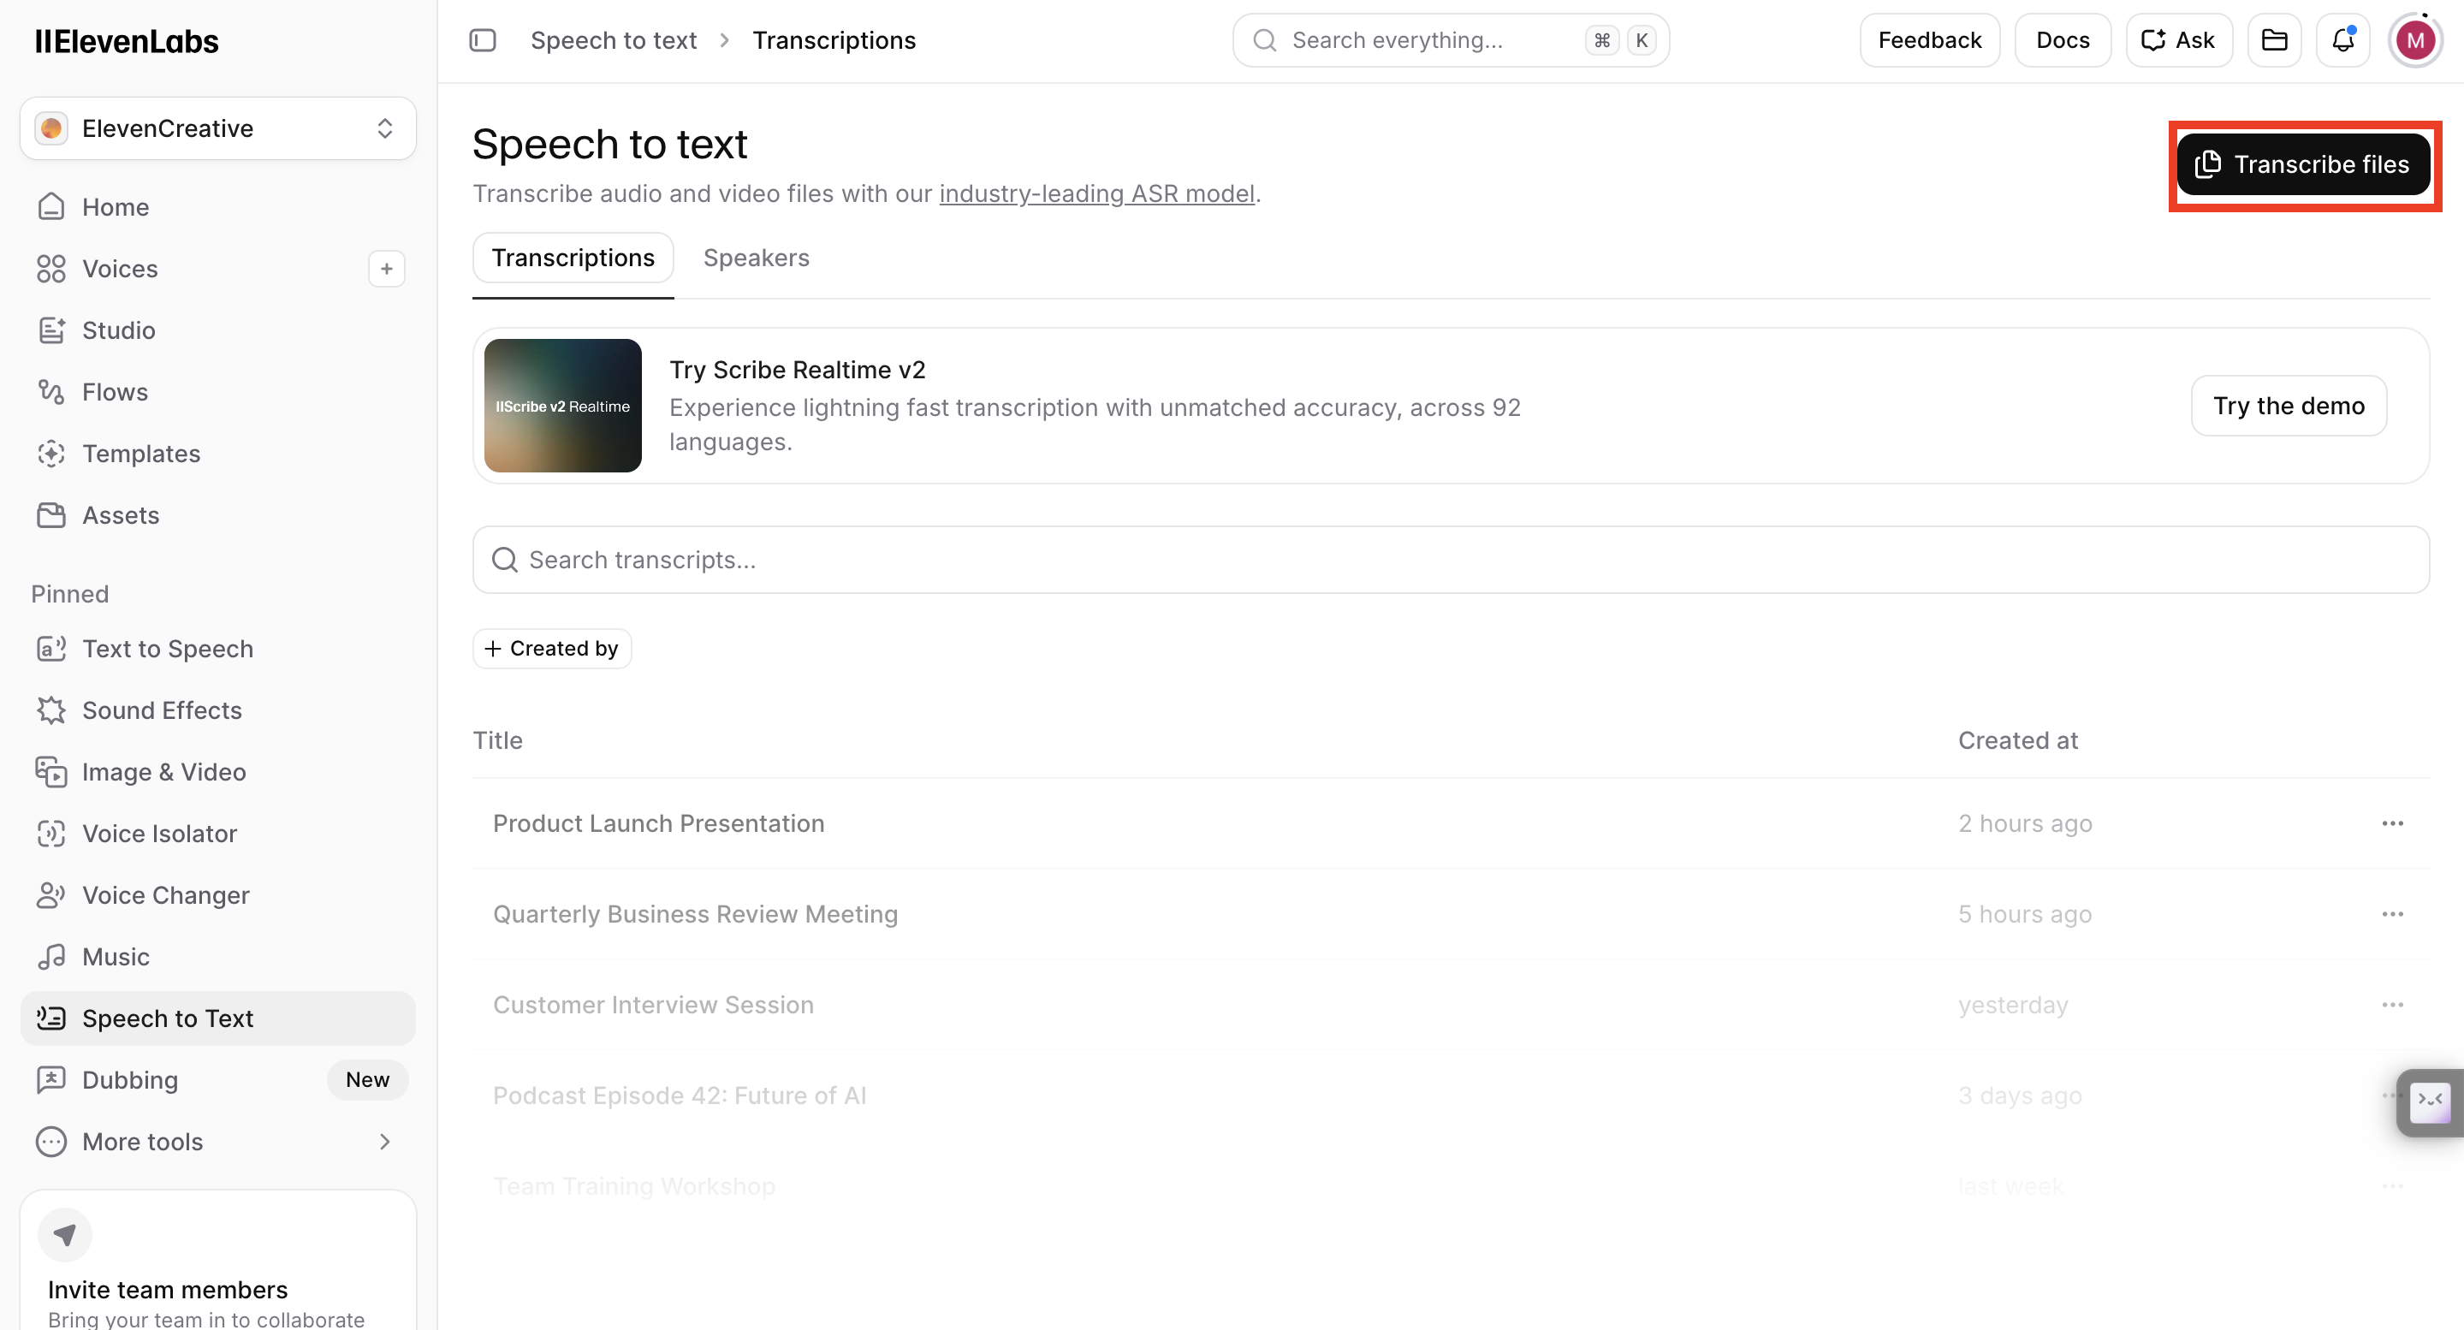Click the Invite team members card
Screen dimensions: 2464x1330
point(218,1262)
